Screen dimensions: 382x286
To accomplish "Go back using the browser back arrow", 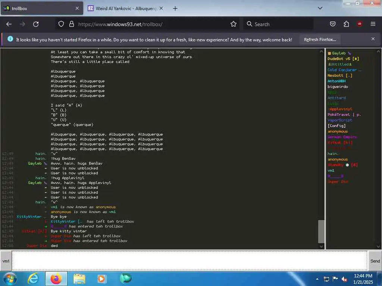I will coord(9,24).
